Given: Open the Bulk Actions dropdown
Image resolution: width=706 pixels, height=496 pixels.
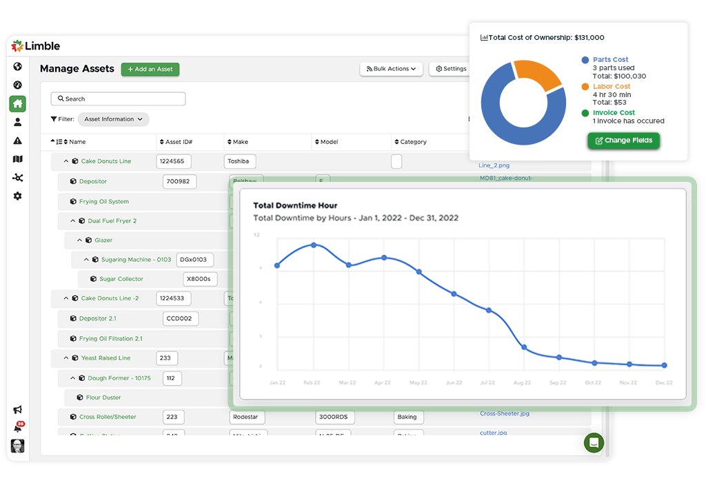Looking at the screenshot, I should click(391, 69).
